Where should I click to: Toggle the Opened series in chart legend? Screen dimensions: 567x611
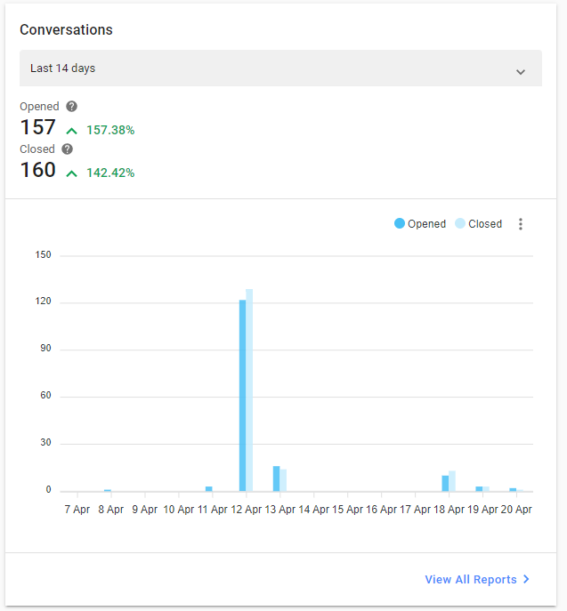pos(420,223)
